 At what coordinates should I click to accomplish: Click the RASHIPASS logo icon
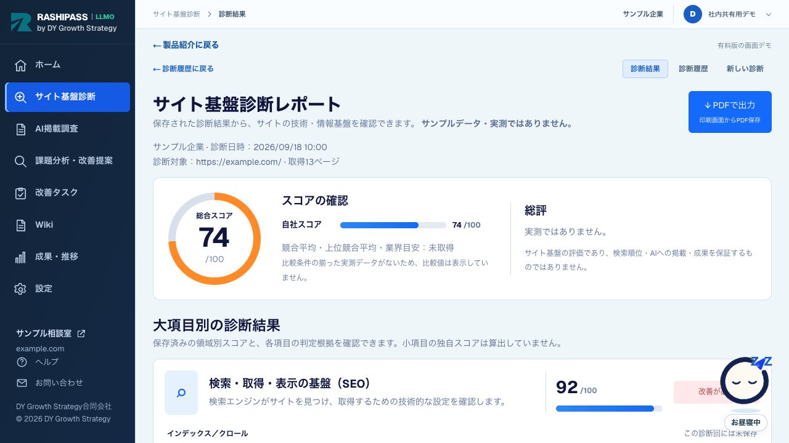coord(21,22)
